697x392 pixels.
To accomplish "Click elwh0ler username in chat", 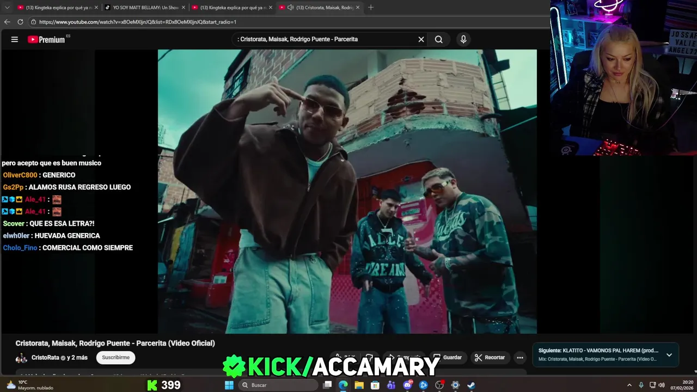I will click(16, 236).
